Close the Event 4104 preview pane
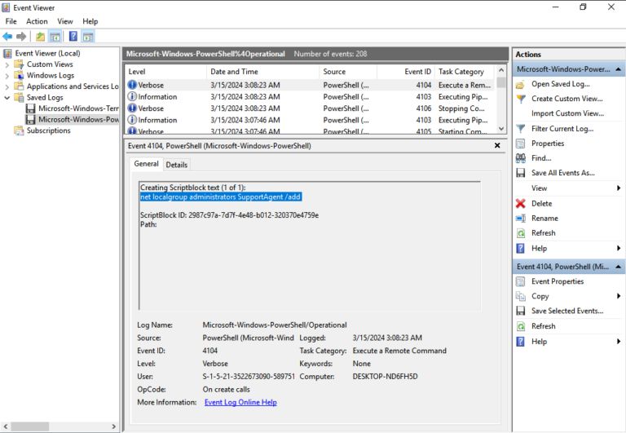 [x=497, y=145]
